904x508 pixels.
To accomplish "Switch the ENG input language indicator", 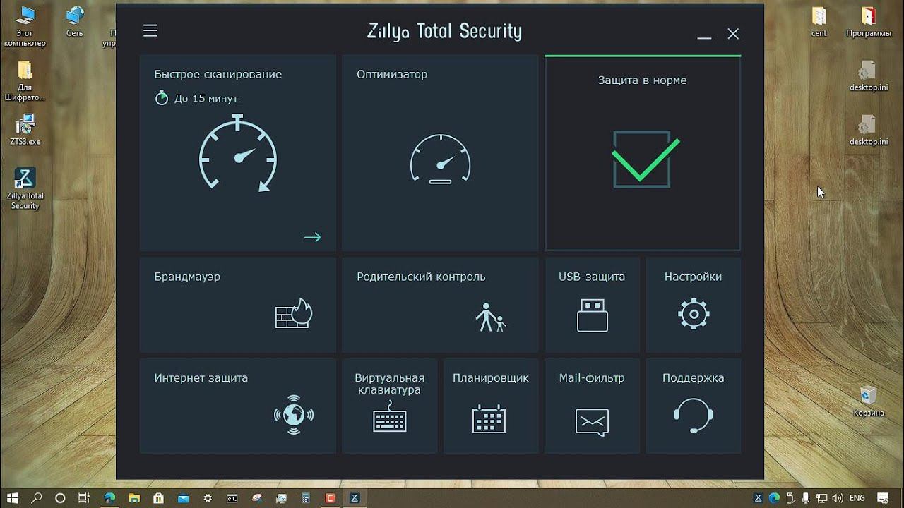I will [857, 498].
